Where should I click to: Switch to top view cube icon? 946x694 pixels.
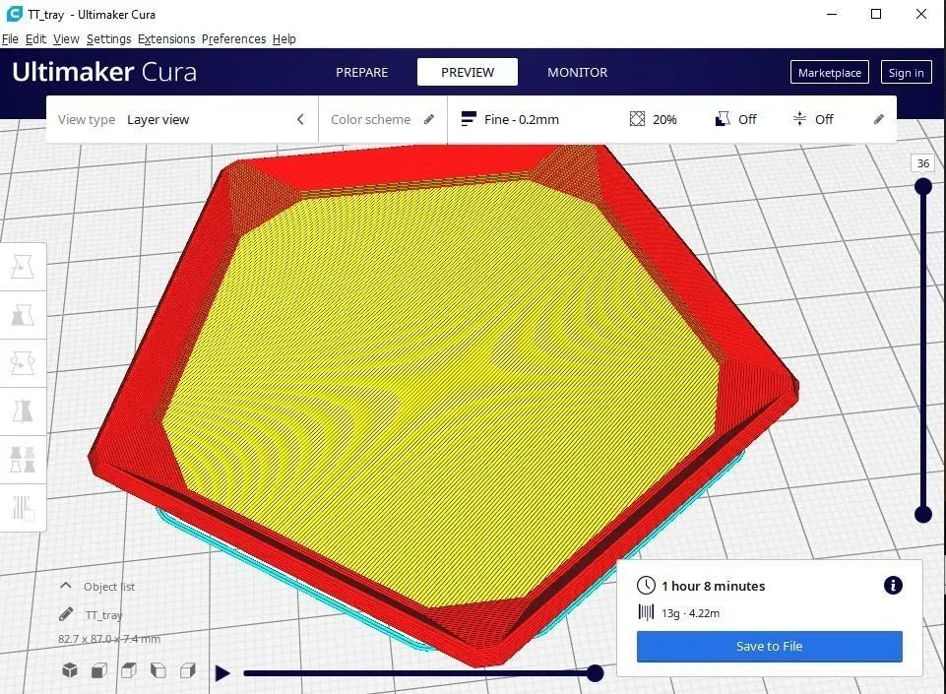point(129,670)
